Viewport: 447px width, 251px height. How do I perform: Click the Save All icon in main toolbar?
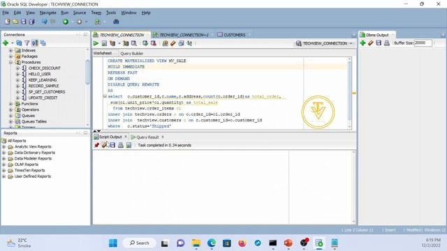tap(31, 22)
